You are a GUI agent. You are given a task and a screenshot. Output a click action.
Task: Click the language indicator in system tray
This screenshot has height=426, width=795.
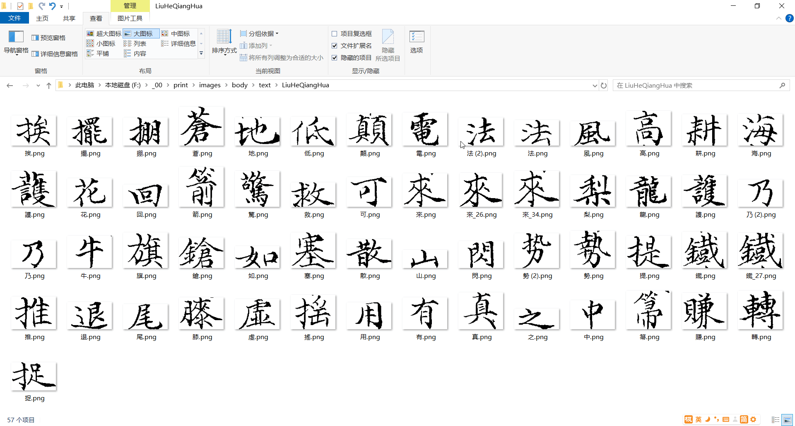pos(698,419)
